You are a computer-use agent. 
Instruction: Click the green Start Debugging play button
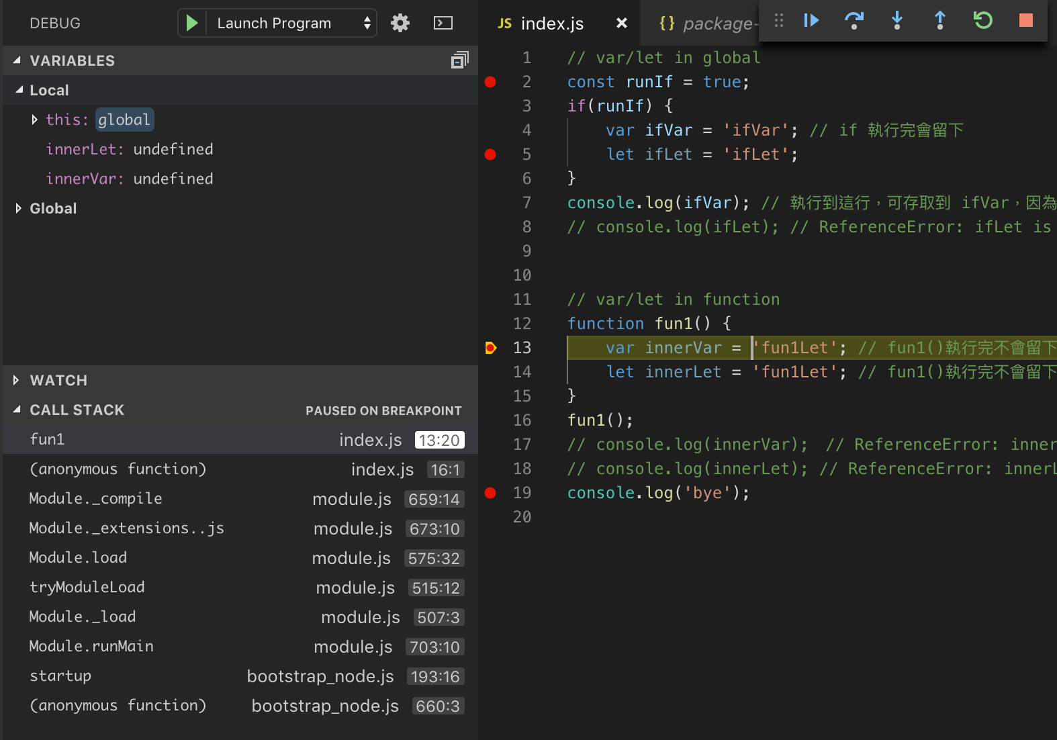[192, 24]
